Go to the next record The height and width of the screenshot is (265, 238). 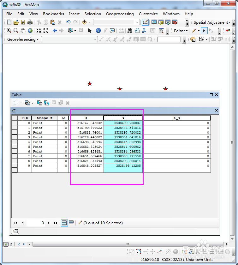tap(49, 223)
